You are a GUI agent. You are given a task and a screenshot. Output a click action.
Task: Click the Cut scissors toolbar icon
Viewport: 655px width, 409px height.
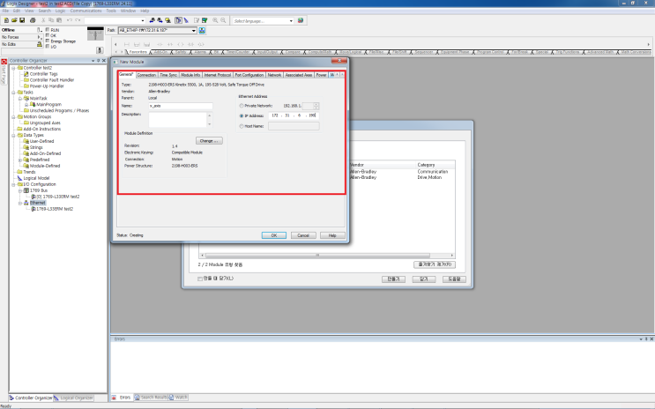click(x=43, y=20)
